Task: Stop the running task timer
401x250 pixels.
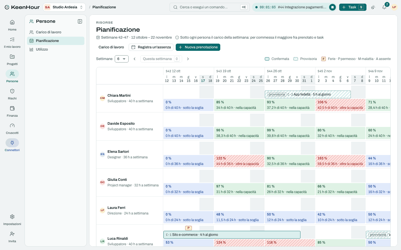Action: tap(332, 7)
